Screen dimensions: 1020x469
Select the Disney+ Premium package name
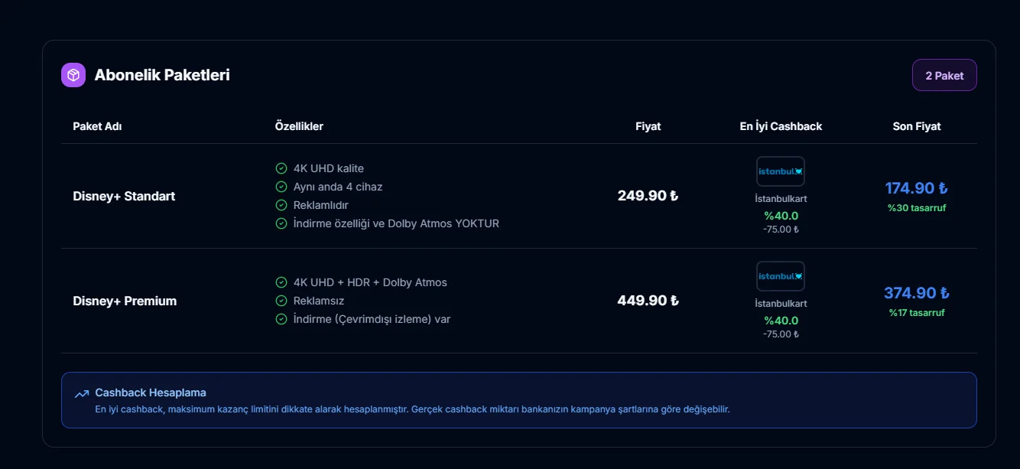coord(125,301)
